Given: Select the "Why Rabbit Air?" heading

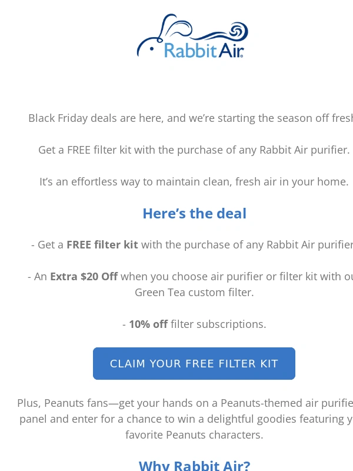Looking at the screenshot, I should pyautogui.click(x=195, y=465).
